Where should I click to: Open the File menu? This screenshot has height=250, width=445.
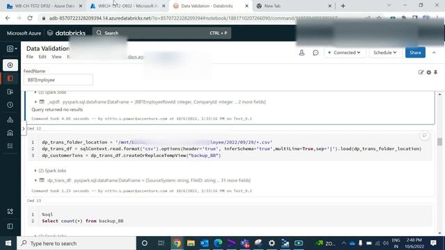(x=30, y=57)
